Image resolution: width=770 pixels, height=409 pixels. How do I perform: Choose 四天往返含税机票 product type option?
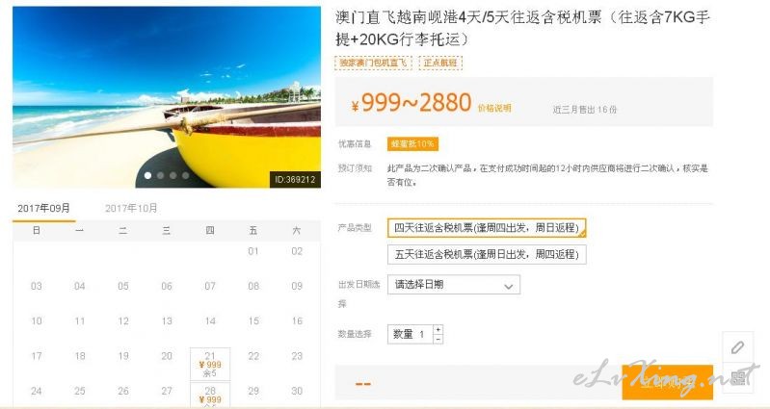[x=487, y=228]
